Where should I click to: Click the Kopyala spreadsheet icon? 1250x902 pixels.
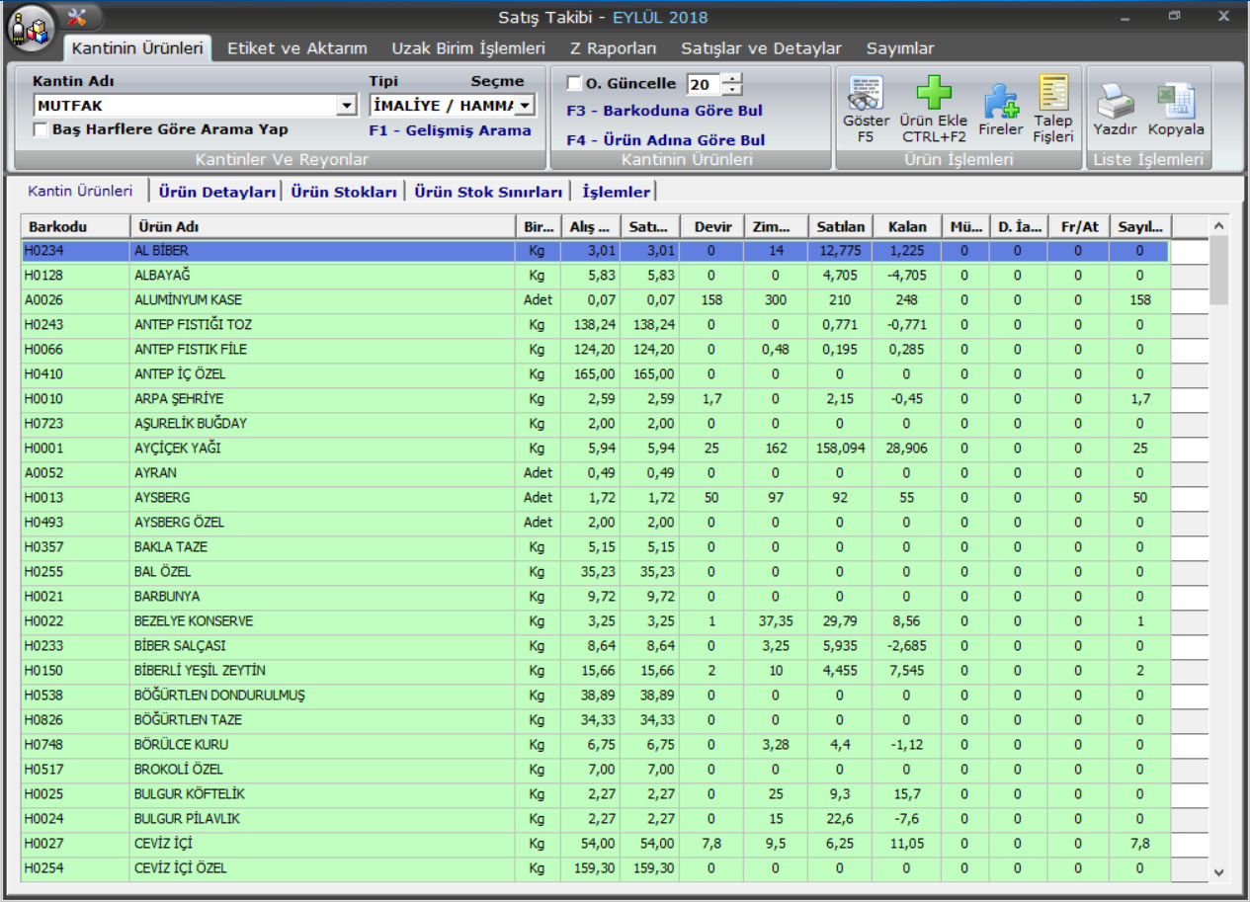click(1176, 101)
